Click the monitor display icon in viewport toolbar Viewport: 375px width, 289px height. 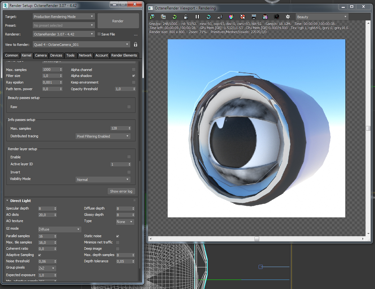254,17
